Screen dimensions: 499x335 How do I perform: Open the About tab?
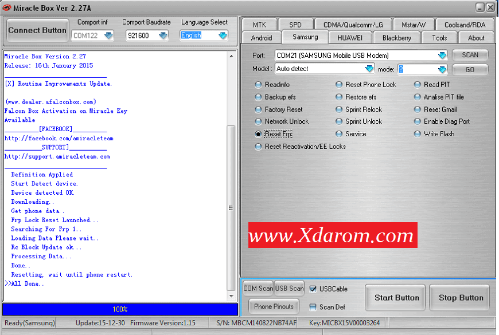(476, 38)
